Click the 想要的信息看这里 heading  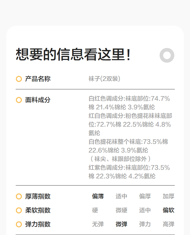point(73,55)
